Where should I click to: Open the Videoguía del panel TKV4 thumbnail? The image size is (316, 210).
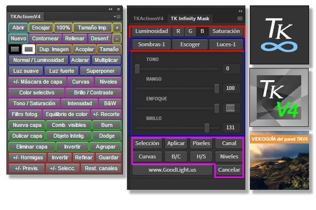coord(279,161)
